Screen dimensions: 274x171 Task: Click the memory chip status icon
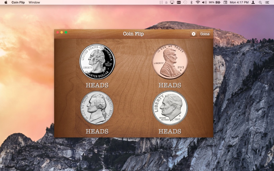tap(179, 2)
